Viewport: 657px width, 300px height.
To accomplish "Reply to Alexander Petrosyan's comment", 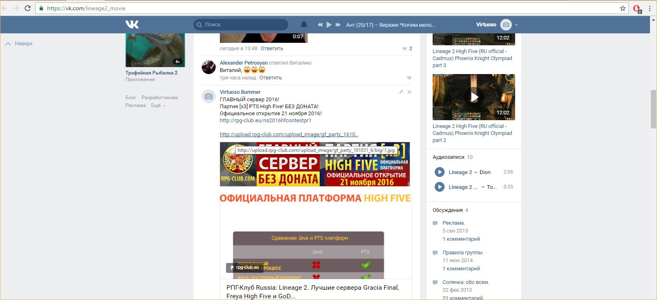I will click(271, 78).
